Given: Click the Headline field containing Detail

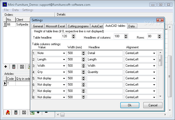Looking at the screenshot, I should 105,53.
